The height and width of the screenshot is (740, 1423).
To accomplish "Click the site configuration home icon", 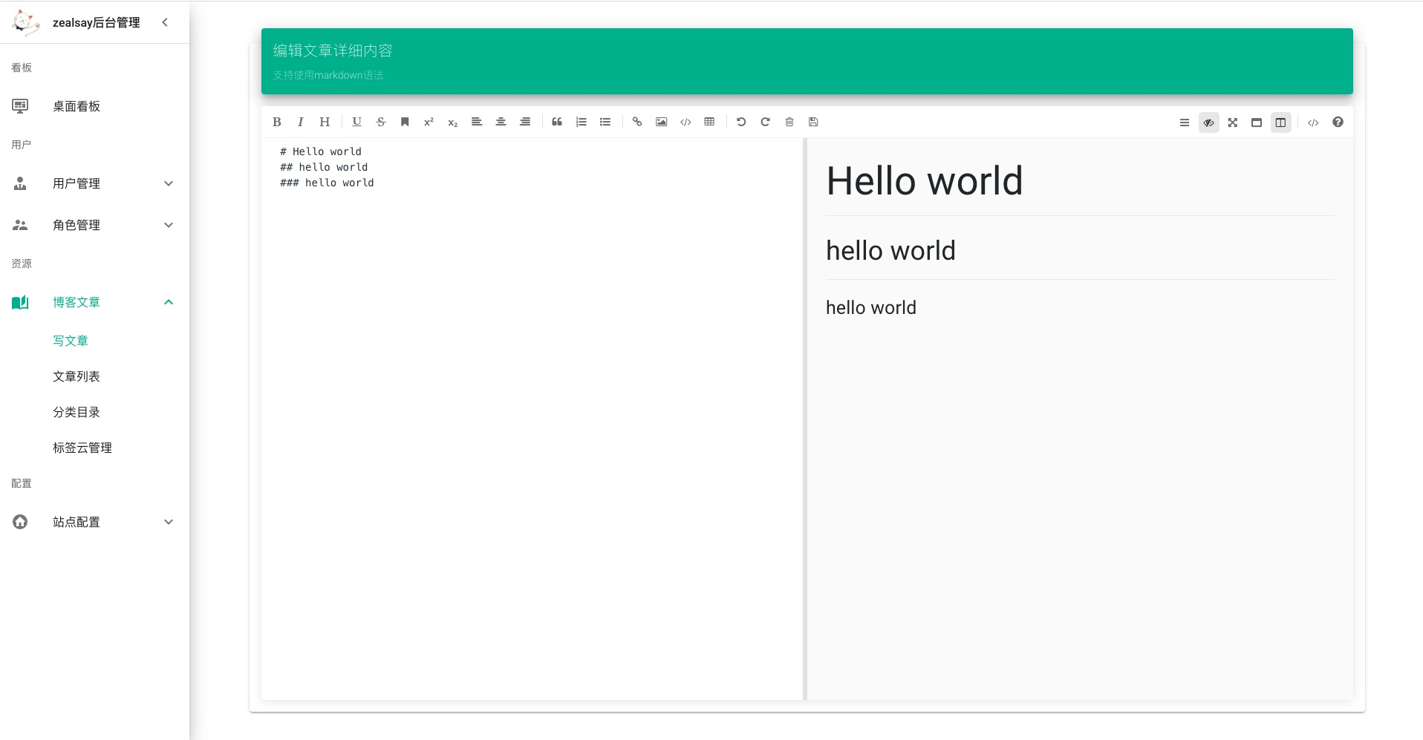I will point(20,522).
